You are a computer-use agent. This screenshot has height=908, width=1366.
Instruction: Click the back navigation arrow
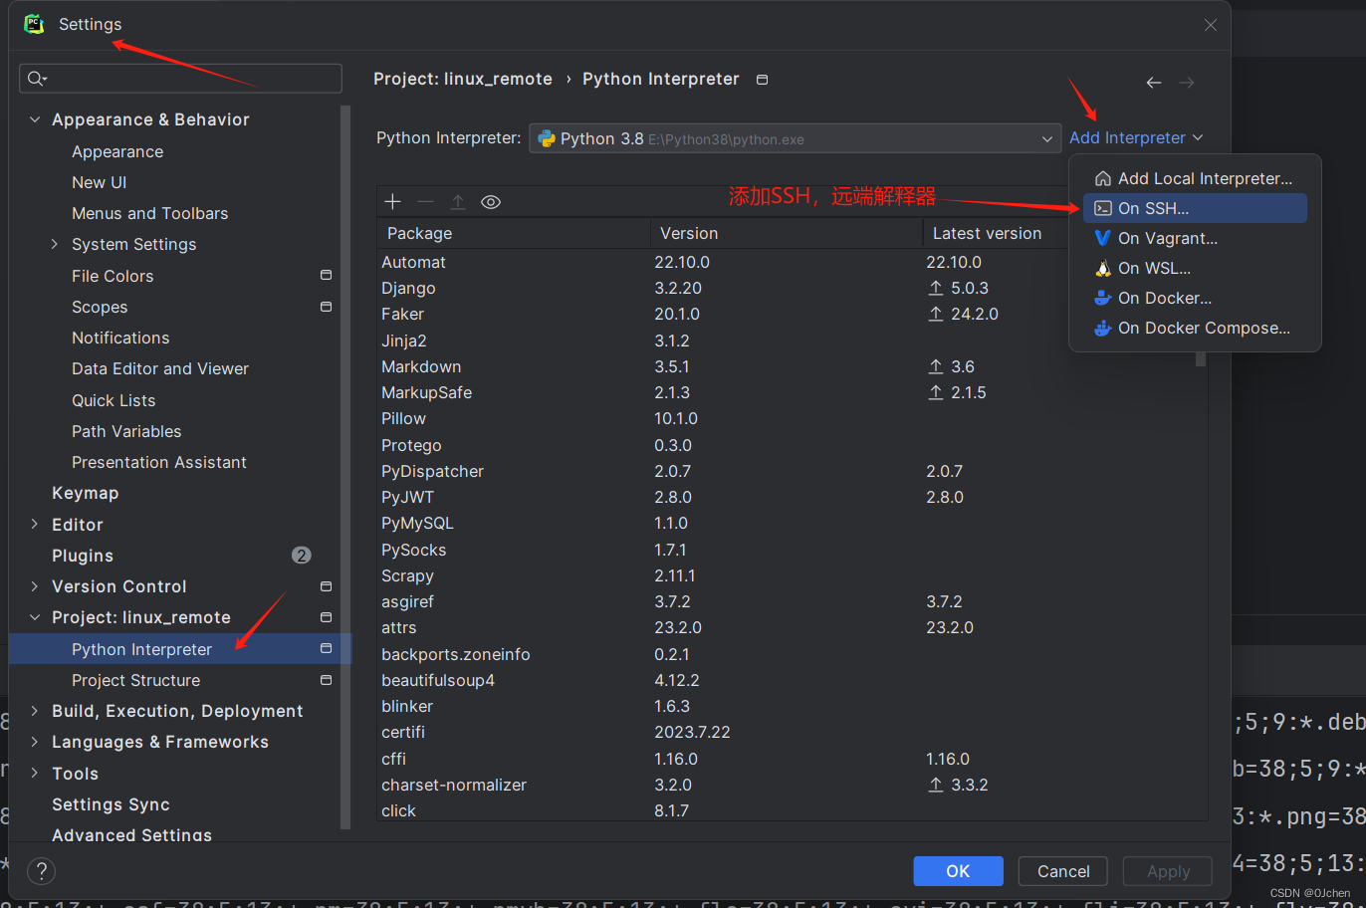click(x=1154, y=83)
